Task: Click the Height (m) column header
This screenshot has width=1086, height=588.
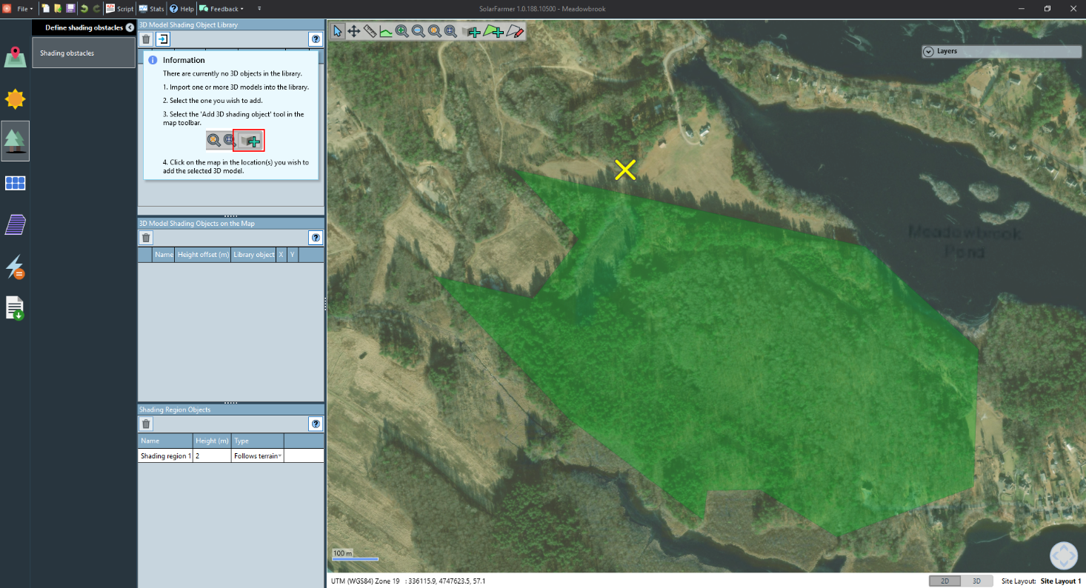Action: (212, 441)
